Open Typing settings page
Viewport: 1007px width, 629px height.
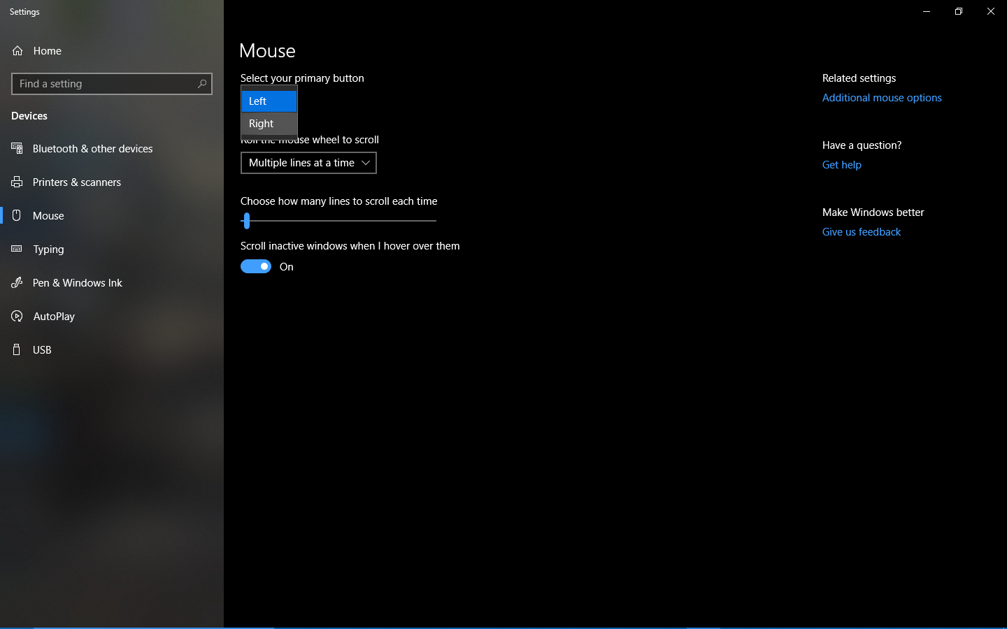(x=112, y=249)
